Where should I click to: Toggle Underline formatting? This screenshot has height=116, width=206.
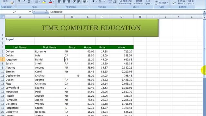28,1
